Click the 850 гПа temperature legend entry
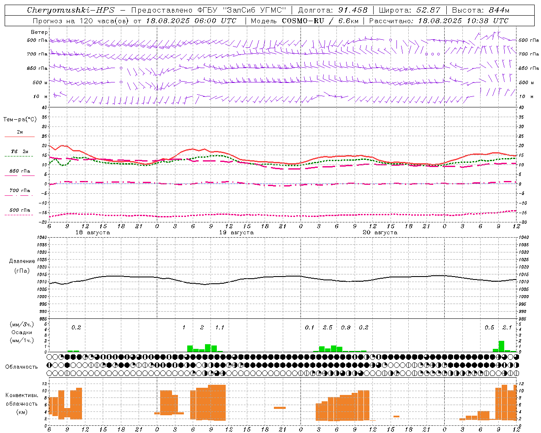541x433 pixels. point(20,171)
